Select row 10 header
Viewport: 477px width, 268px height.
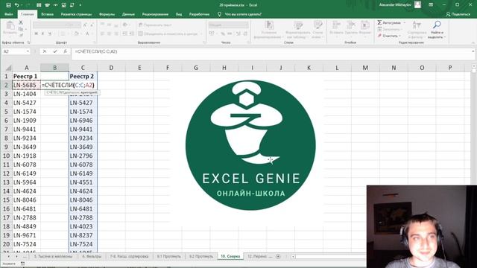[6, 156]
